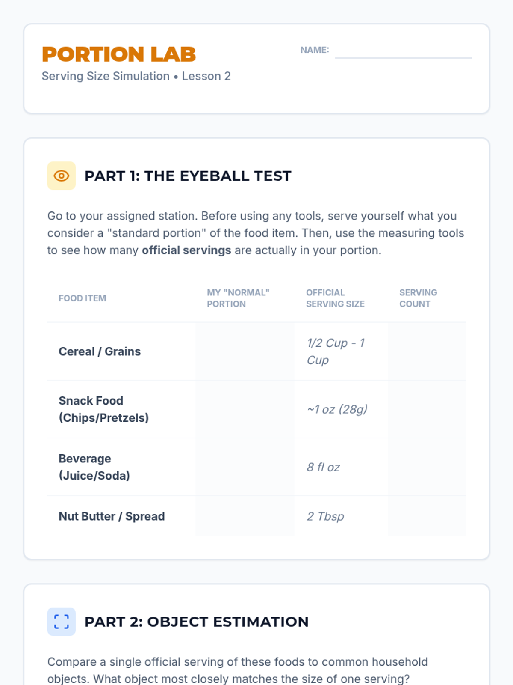Select the Cereal / Grains serving count cell
This screenshot has width=513, height=685.
pyautogui.click(x=427, y=351)
